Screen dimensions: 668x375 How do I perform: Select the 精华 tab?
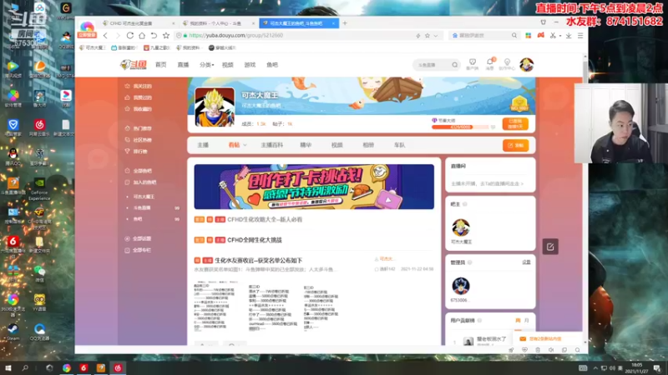306,145
